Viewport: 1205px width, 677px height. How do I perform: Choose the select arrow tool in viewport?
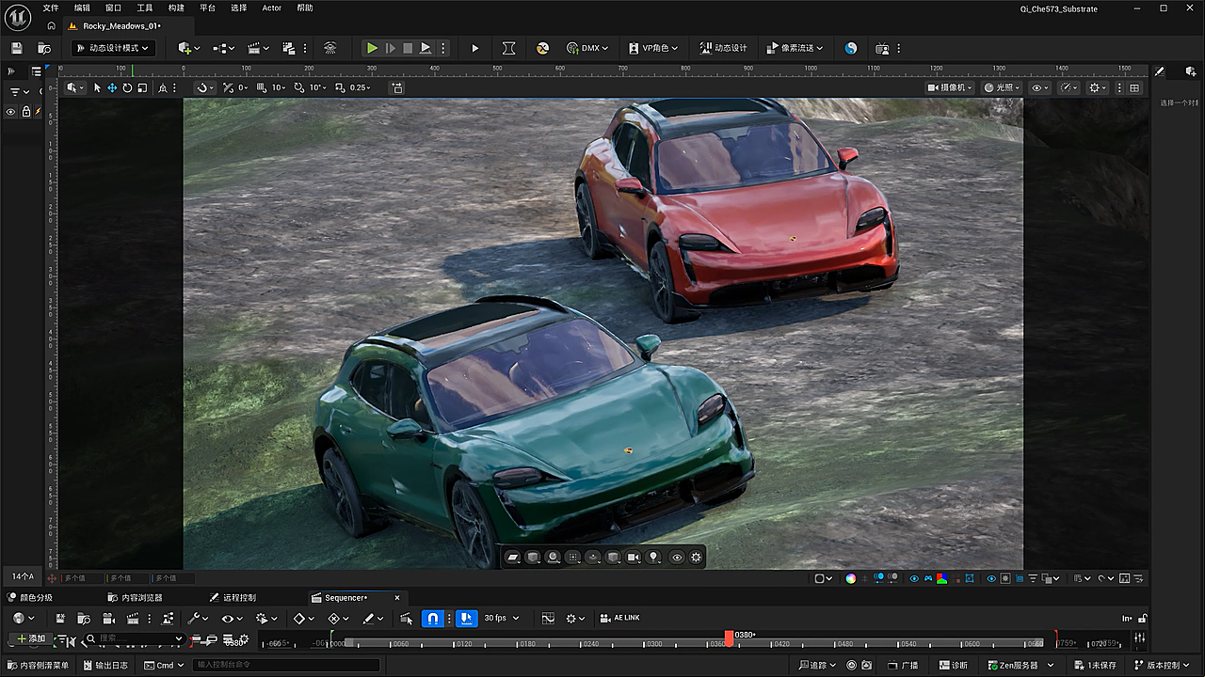(x=97, y=87)
